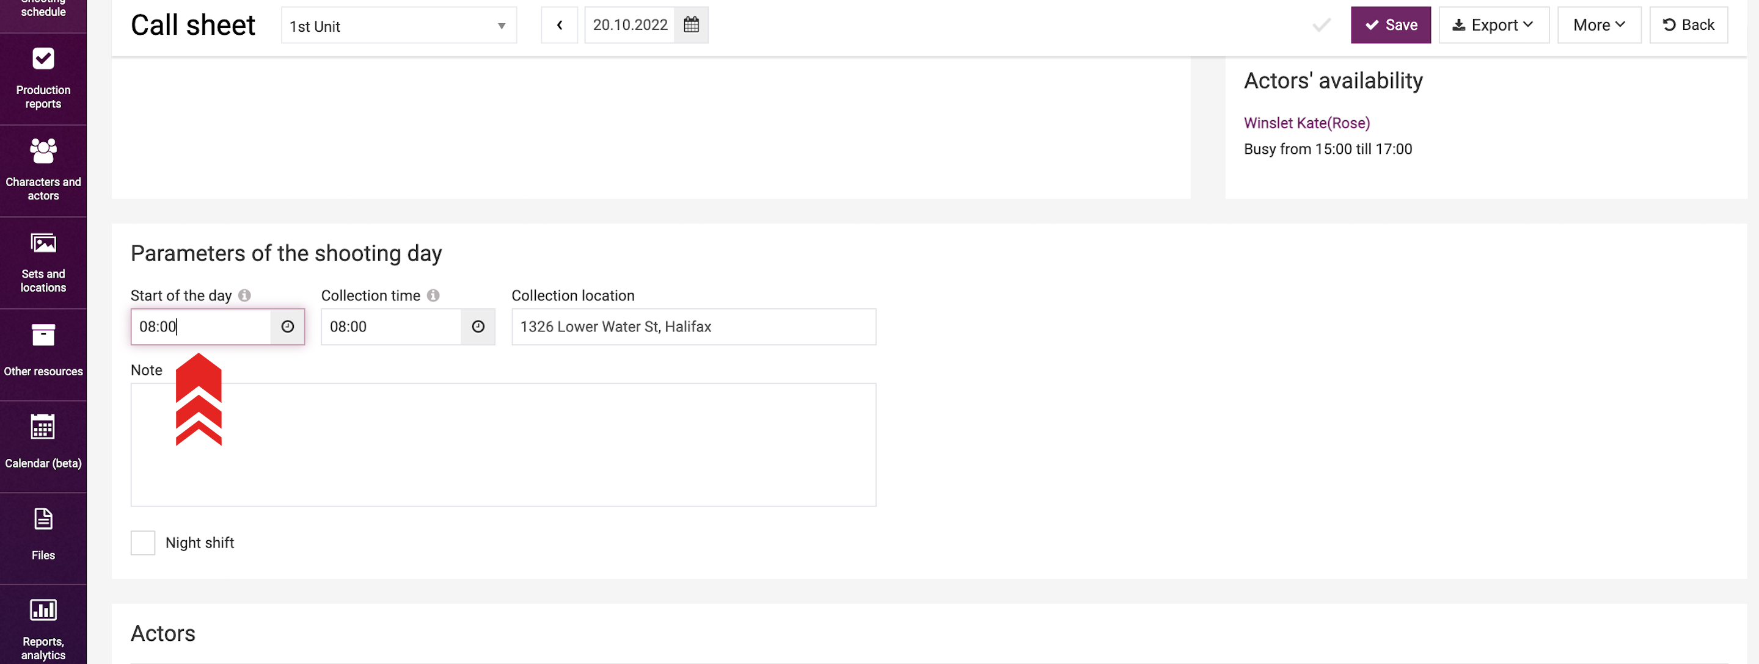Open the calendar date picker icon

tap(691, 25)
